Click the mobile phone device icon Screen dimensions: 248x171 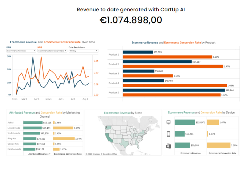[168, 134]
